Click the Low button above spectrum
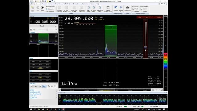 pyautogui.click(x=140, y=17)
